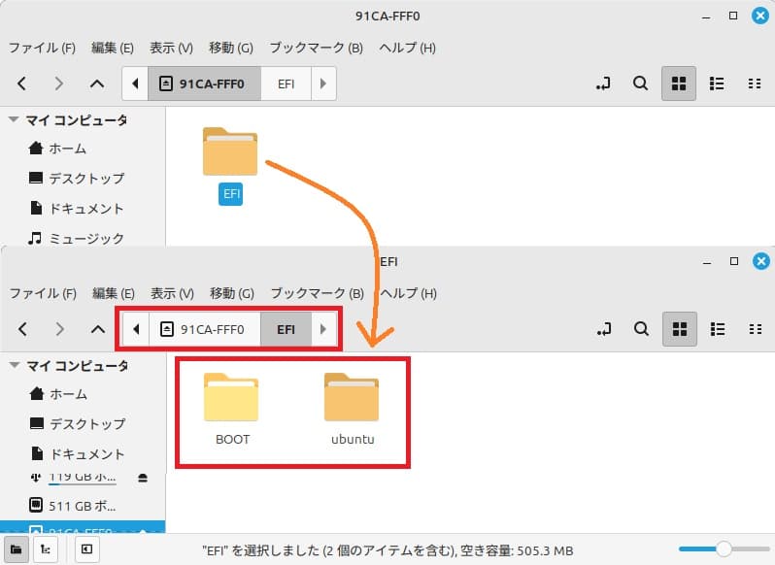Open ミュージック in 91CA-FFF0 window sidebar
The height and width of the screenshot is (565, 775).
(77, 239)
